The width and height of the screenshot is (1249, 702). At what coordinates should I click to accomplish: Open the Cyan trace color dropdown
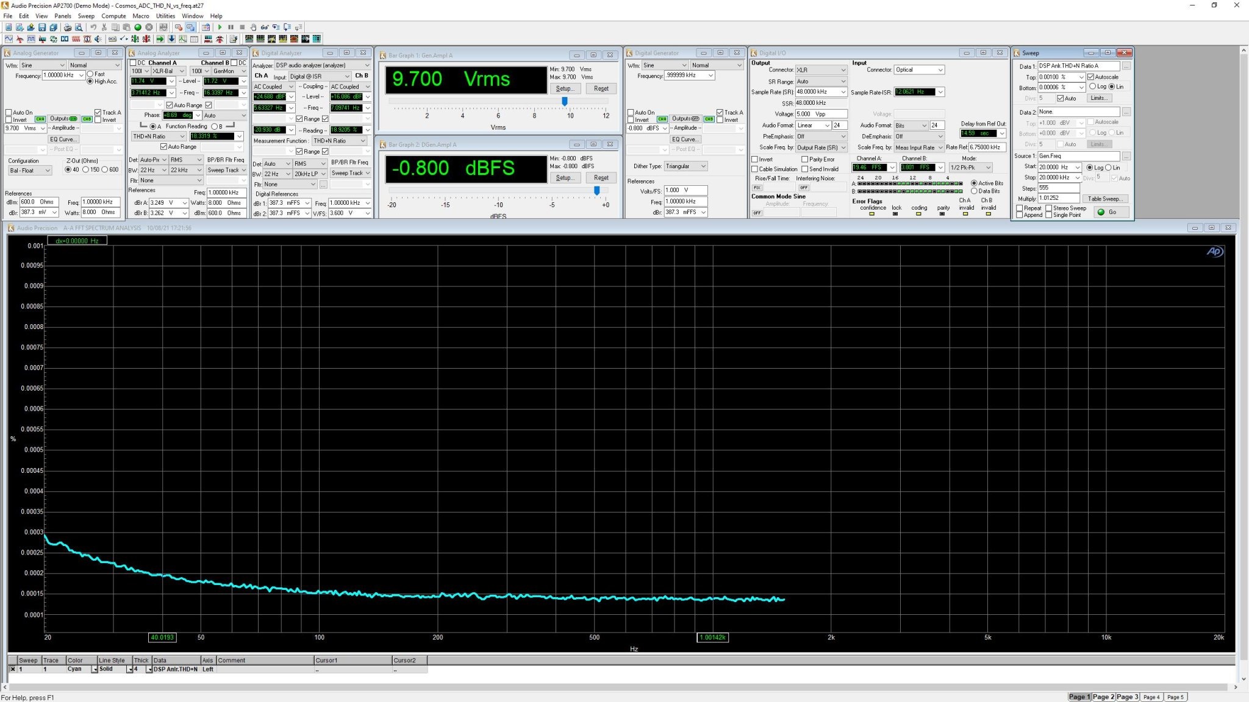pyautogui.click(x=95, y=669)
